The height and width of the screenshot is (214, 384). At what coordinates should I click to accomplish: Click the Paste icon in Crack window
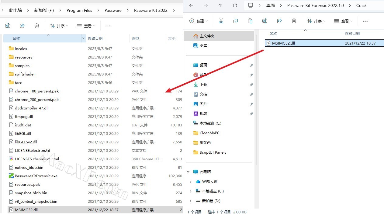(250, 21)
